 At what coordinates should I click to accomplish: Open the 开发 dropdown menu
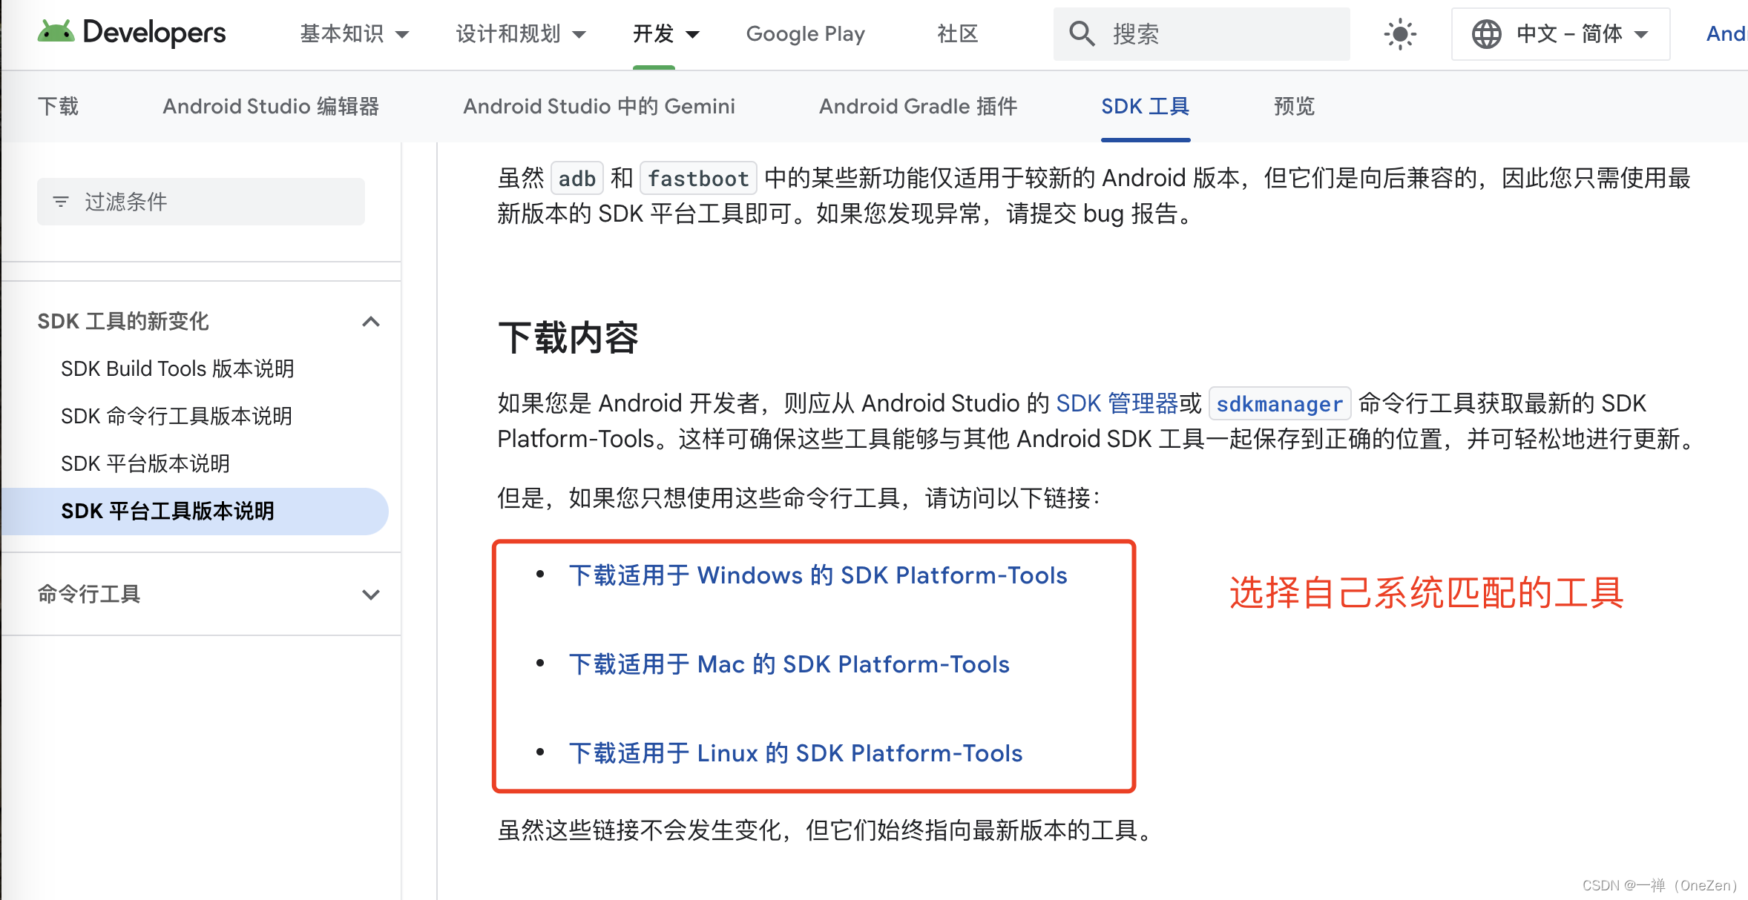point(666,34)
